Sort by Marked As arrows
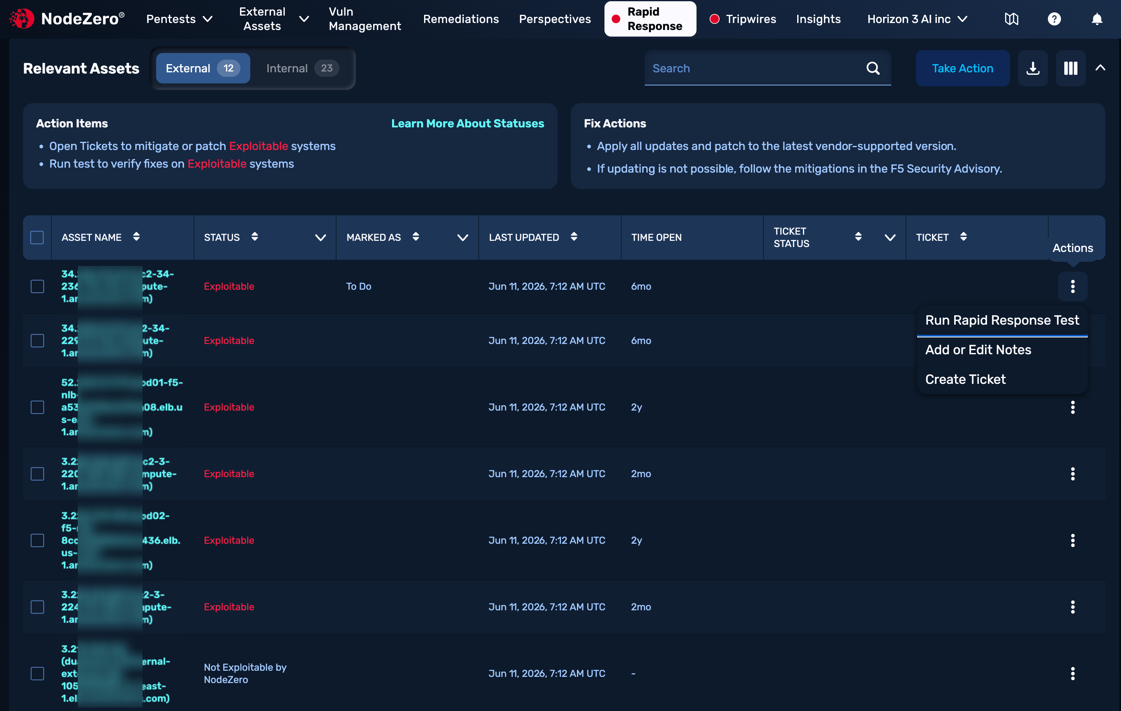This screenshot has width=1121, height=711. click(x=415, y=237)
